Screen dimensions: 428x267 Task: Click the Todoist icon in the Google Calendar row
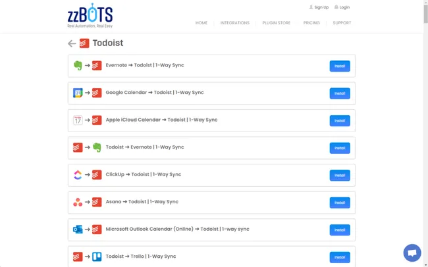97,93
